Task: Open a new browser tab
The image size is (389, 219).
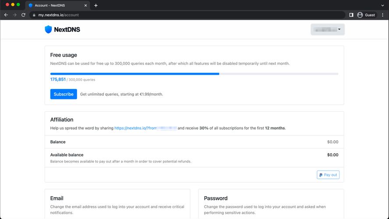Action: [96, 5]
